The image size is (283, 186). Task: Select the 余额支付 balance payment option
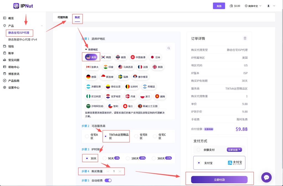coord(198,150)
